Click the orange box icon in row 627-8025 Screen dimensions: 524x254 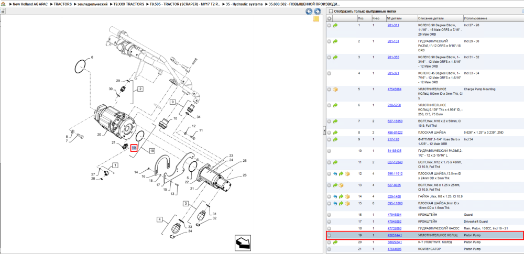pos(341,185)
